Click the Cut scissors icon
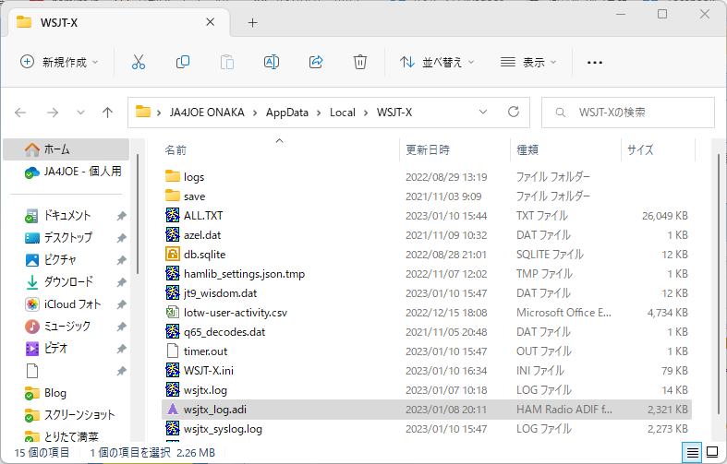 (139, 62)
